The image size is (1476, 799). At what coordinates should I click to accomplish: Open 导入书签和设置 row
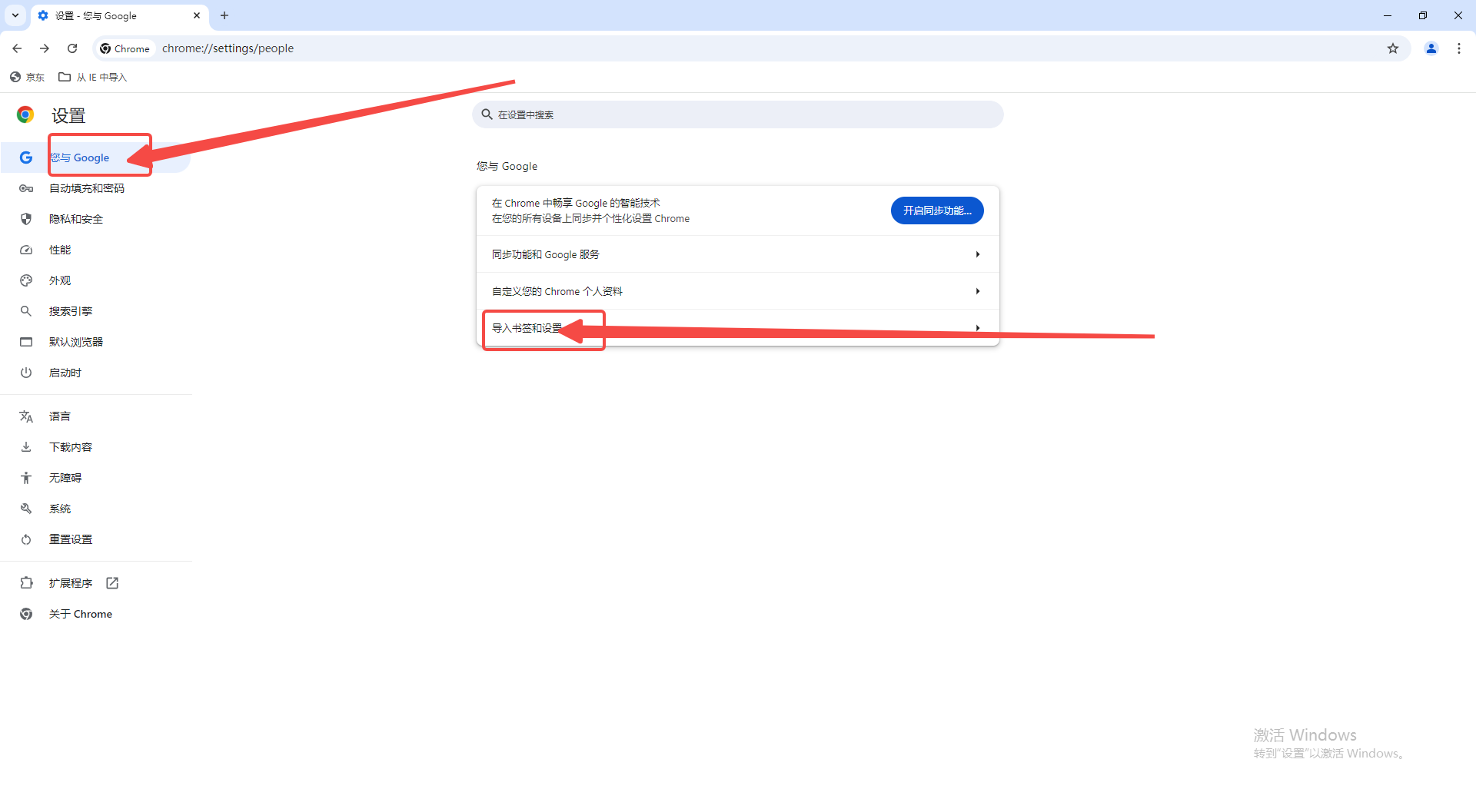tap(738, 328)
